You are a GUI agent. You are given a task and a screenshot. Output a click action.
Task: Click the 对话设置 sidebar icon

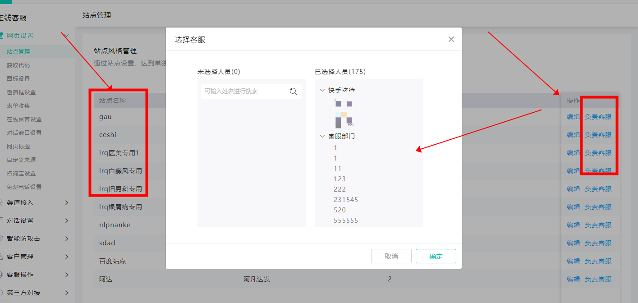click(x=2, y=220)
